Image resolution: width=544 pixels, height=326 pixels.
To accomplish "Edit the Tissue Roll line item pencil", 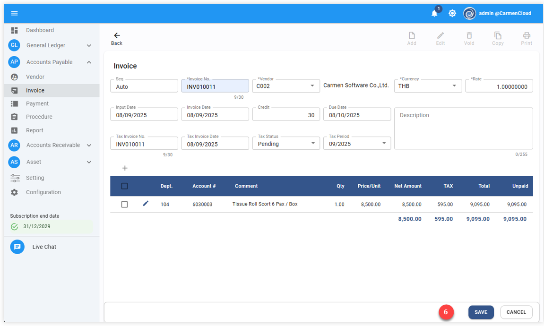I will click(146, 204).
